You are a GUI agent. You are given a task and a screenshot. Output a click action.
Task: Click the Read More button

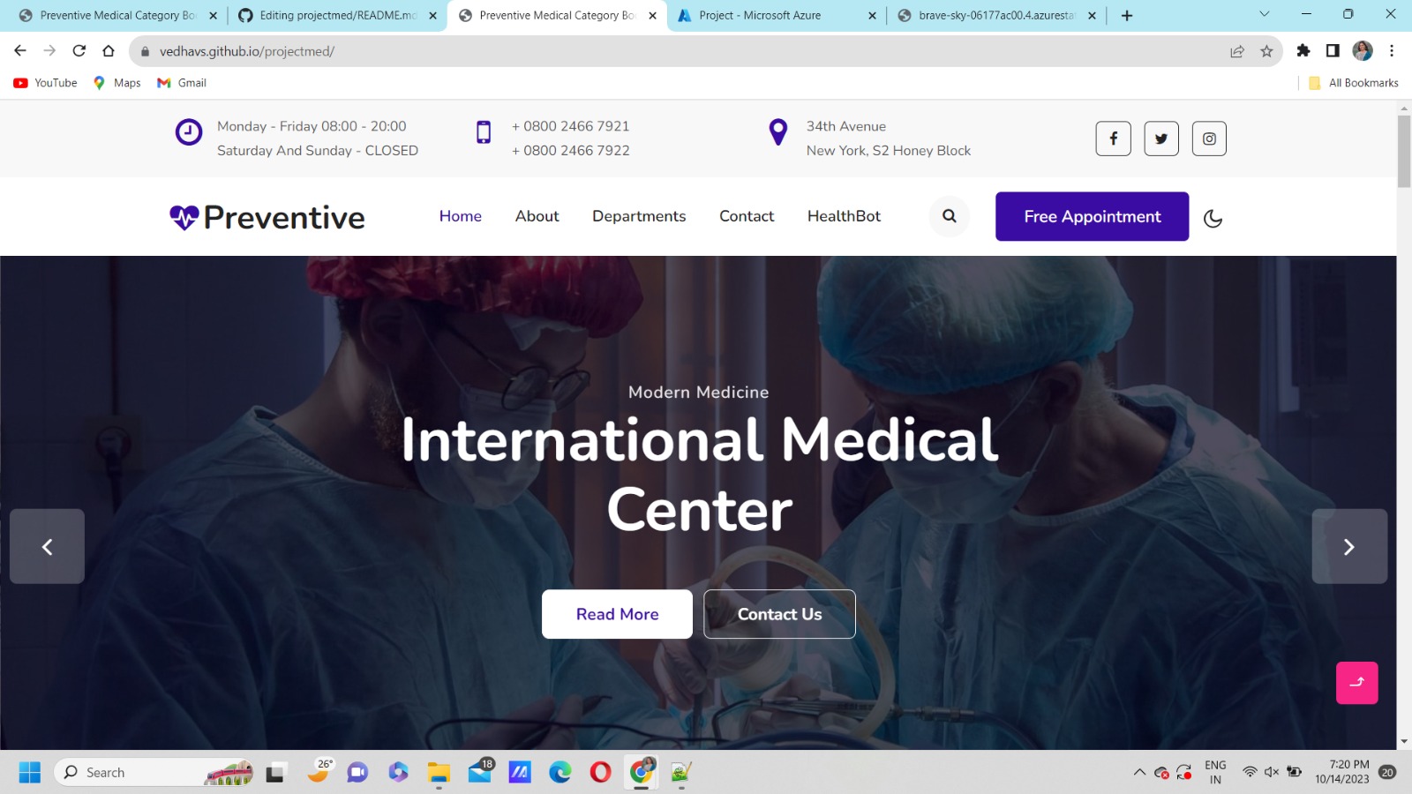point(616,614)
